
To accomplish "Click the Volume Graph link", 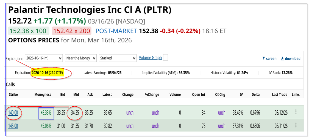I will pyautogui.click(x=150, y=58).
